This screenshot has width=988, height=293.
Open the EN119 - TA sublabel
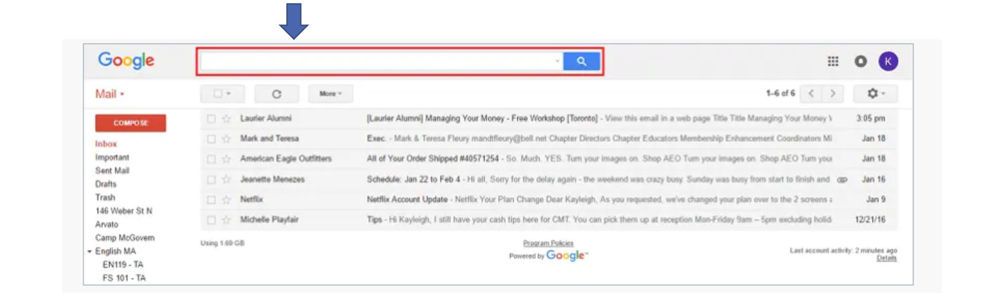(x=123, y=265)
